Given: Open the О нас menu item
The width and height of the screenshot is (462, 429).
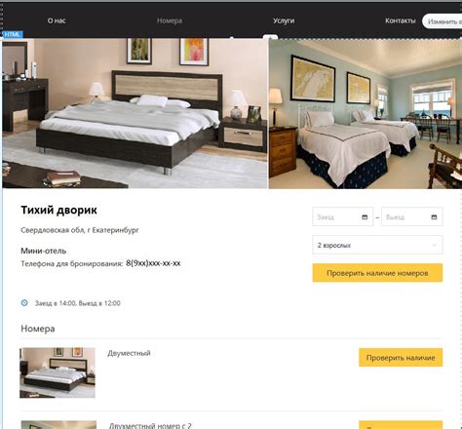Looking at the screenshot, I should click(x=57, y=20).
